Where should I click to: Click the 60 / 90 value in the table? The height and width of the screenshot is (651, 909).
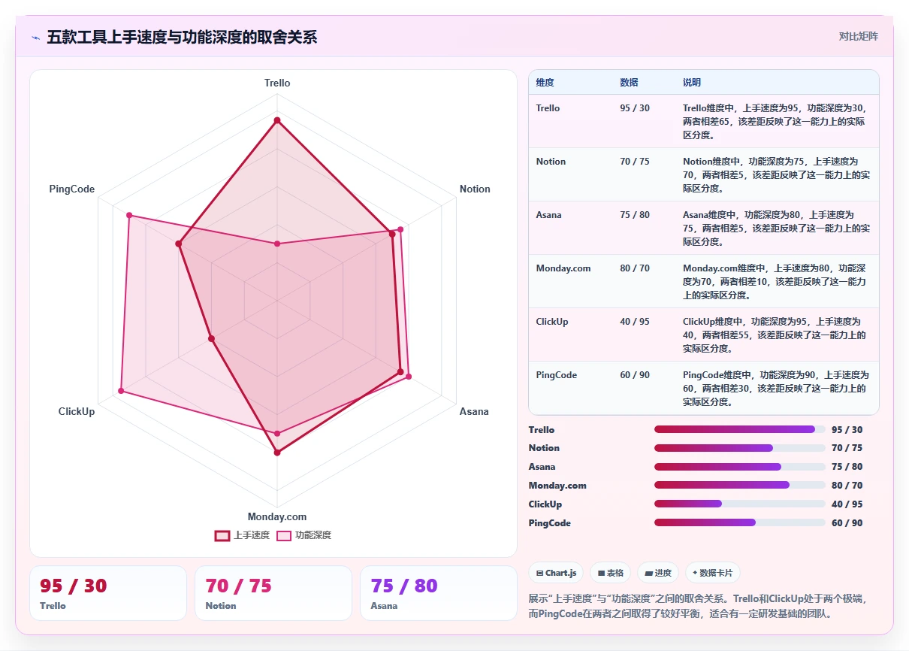(635, 375)
